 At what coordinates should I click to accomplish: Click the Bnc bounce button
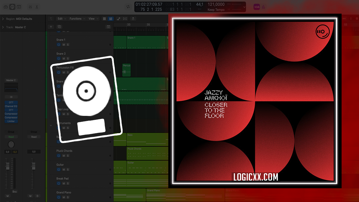coord(15,192)
